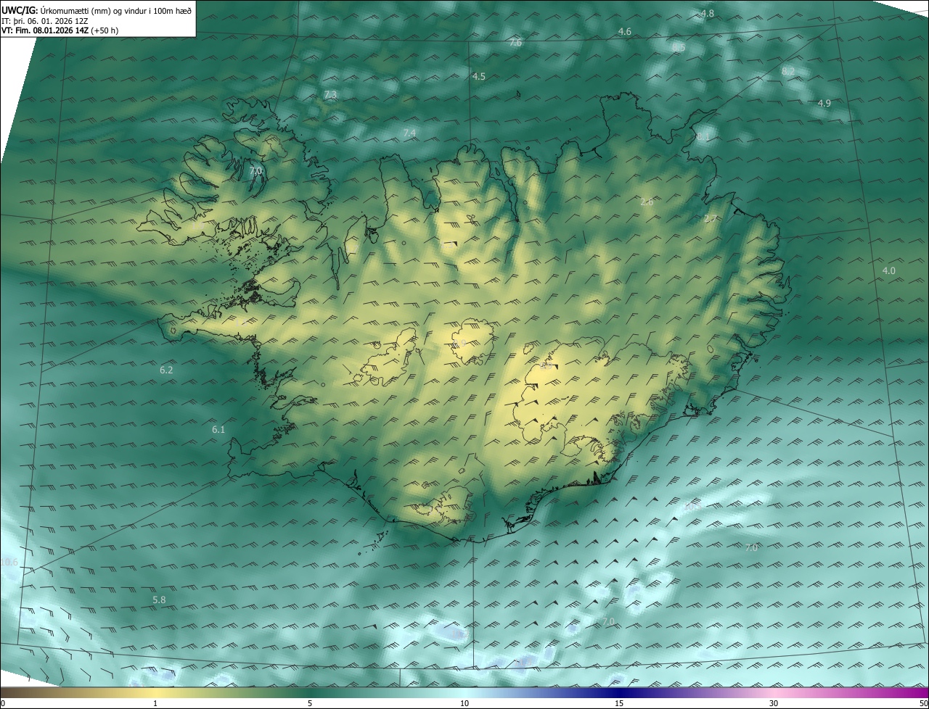
Task: Click the 7.4 value label
Action: pos(409,133)
